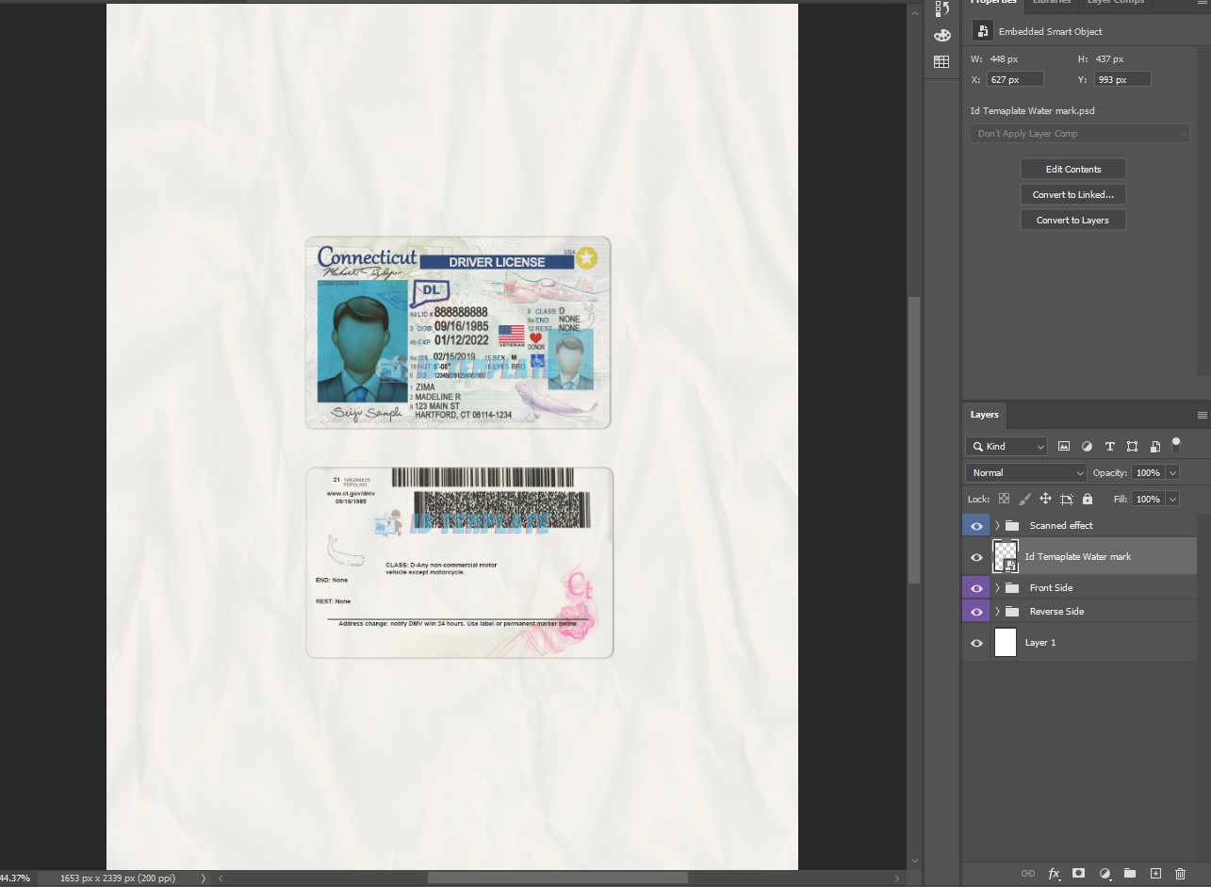This screenshot has height=887, width=1211.
Task: Open the Opacity slider dropdown arrow
Action: pos(1173,472)
